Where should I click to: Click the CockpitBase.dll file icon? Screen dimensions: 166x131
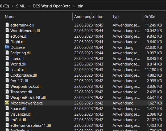pyautogui.click(x=7, y=75)
